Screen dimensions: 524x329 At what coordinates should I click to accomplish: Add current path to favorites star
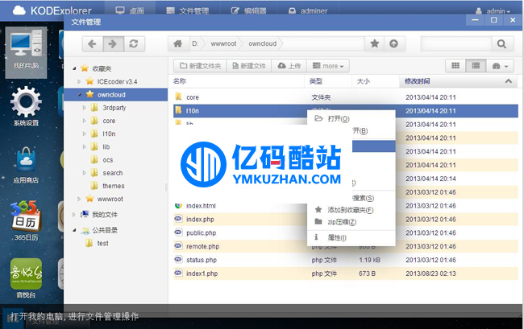(375, 43)
